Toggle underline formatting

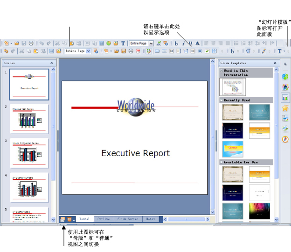[x=190, y=43]
